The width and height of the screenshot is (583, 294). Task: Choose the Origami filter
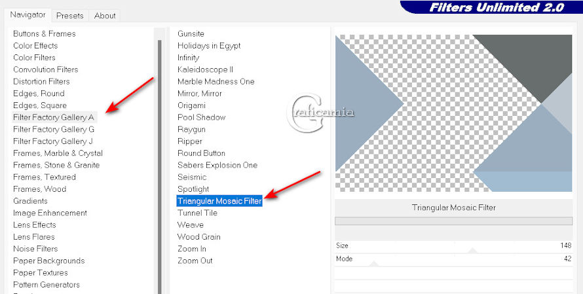(x=191, y=105)
